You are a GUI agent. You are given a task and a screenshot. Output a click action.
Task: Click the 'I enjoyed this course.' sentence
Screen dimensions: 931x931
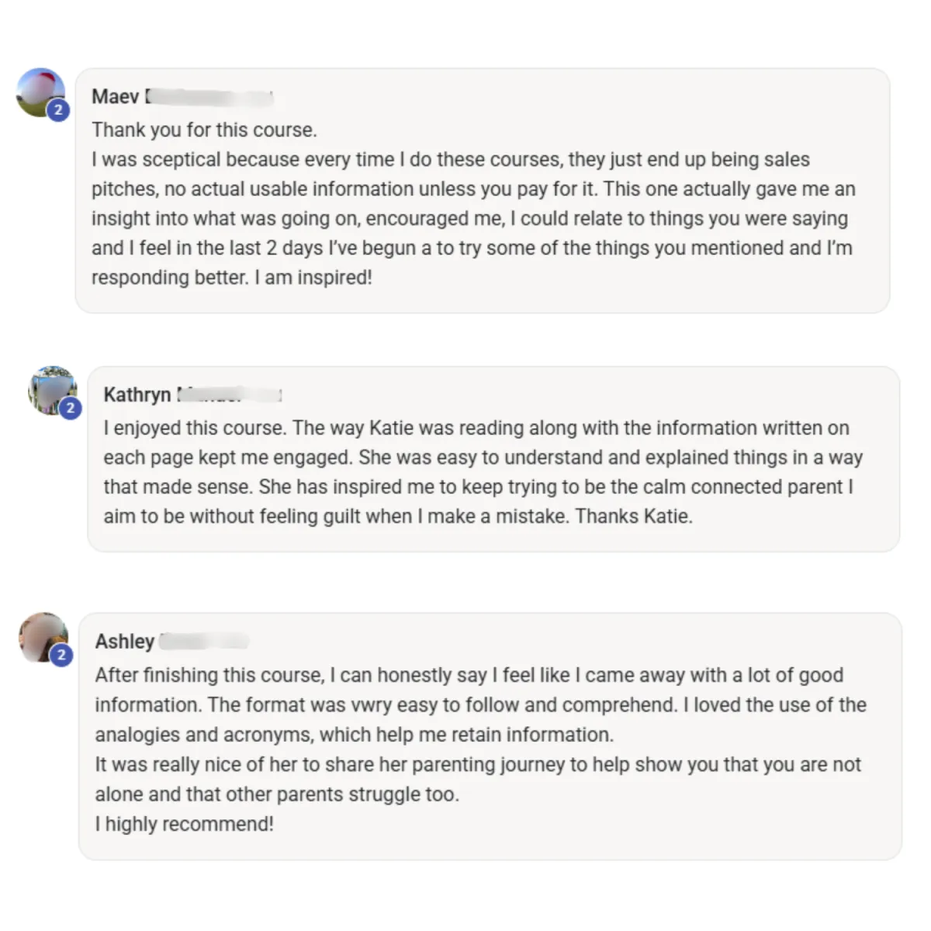pyautogui.click(x=194, y=428)
